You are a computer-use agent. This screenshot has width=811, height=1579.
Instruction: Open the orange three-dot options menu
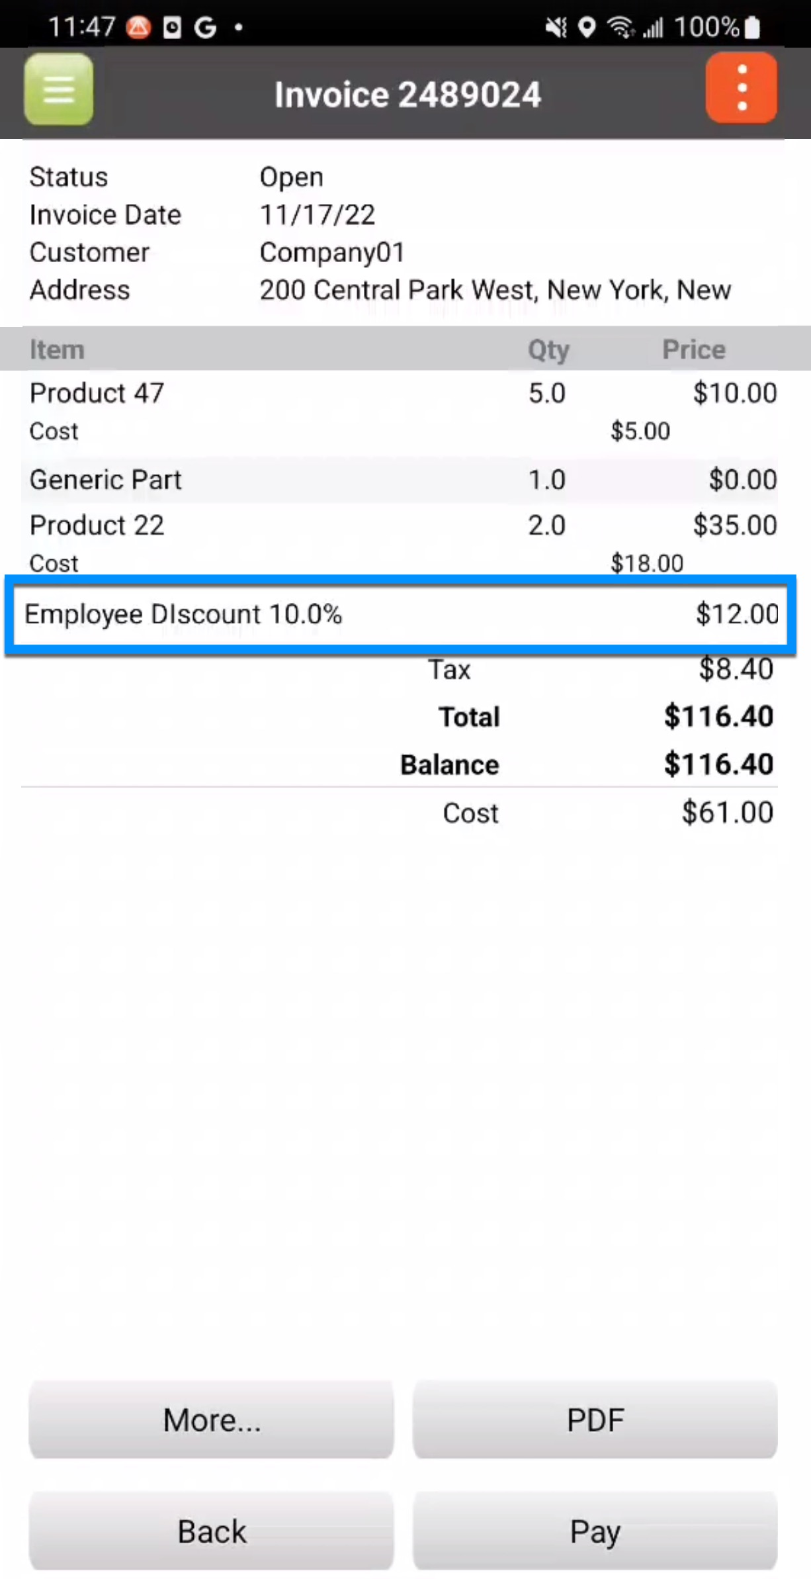741,88
